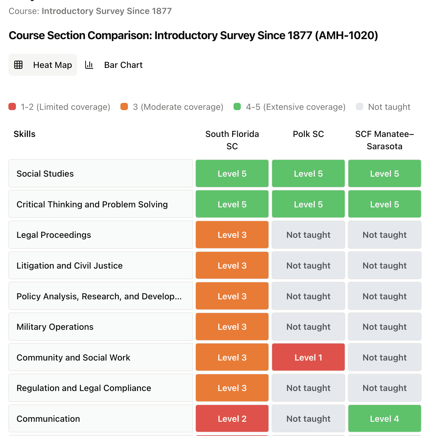Click Introductory Survey Since 1877 course link
This screenshot has width=433, height=436.
click(107, 11)
